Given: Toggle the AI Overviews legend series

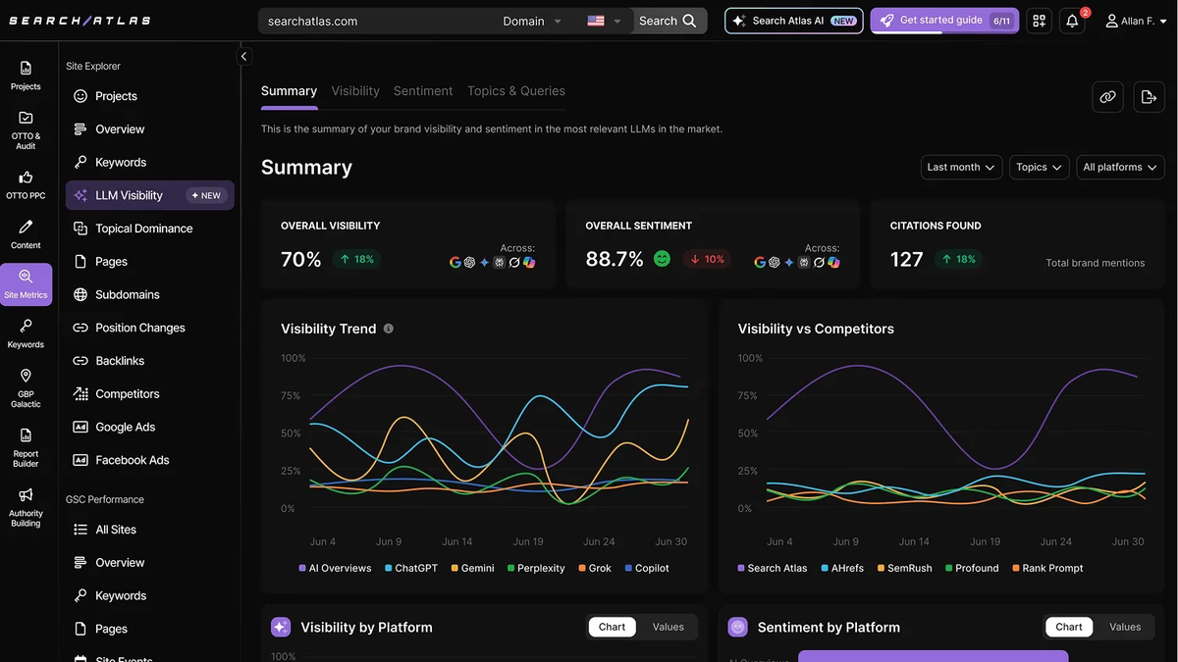Looking at the screenshot, I should [x=335, y=568].
